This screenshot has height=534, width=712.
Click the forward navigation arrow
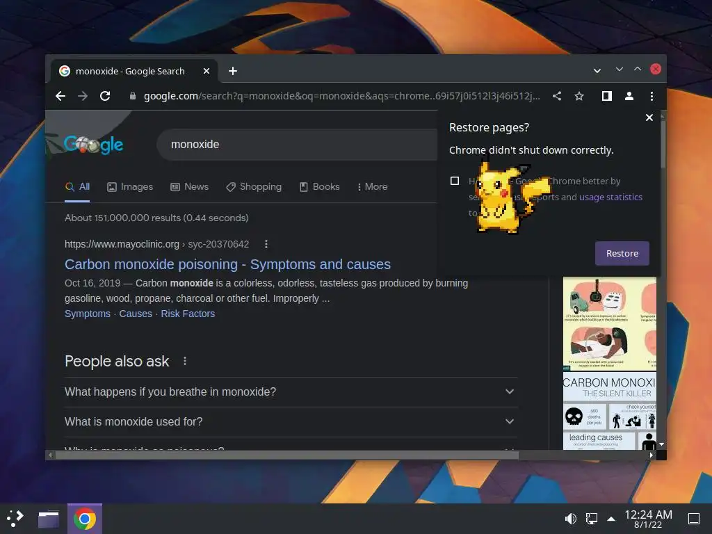click(x=83, y=96)
